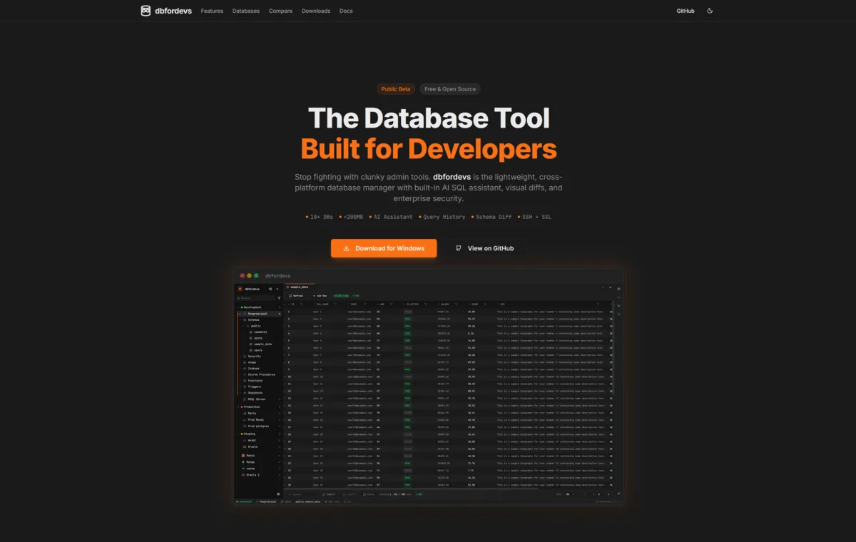Click the sidebar search field in the preview
Image resolution: width=856 pixels, height=542 pixels.
click(255, 298)
